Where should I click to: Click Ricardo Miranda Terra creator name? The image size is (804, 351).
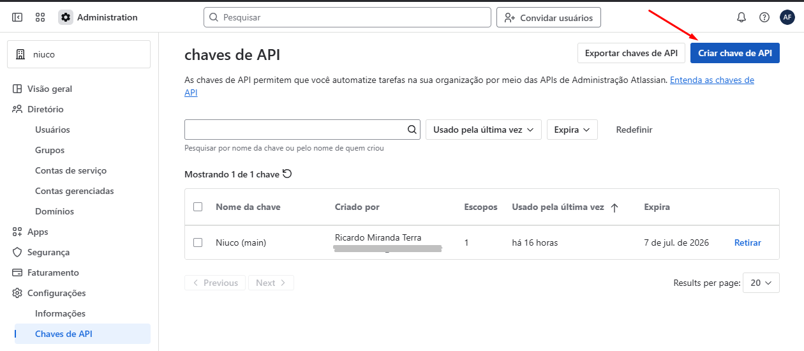coord(378,237)
